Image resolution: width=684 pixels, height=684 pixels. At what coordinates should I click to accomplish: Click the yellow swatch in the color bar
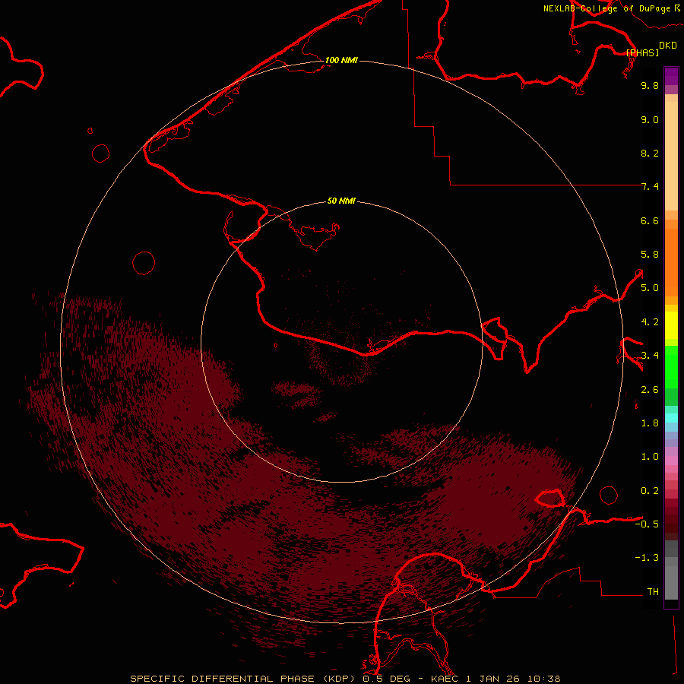tap(671, 325)
